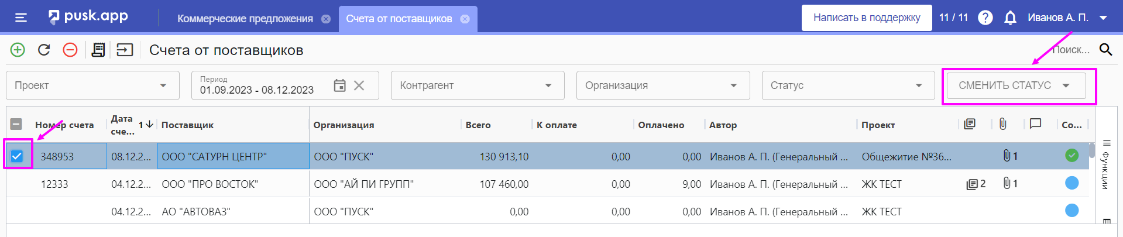Click the Поставщик column header

187,125
